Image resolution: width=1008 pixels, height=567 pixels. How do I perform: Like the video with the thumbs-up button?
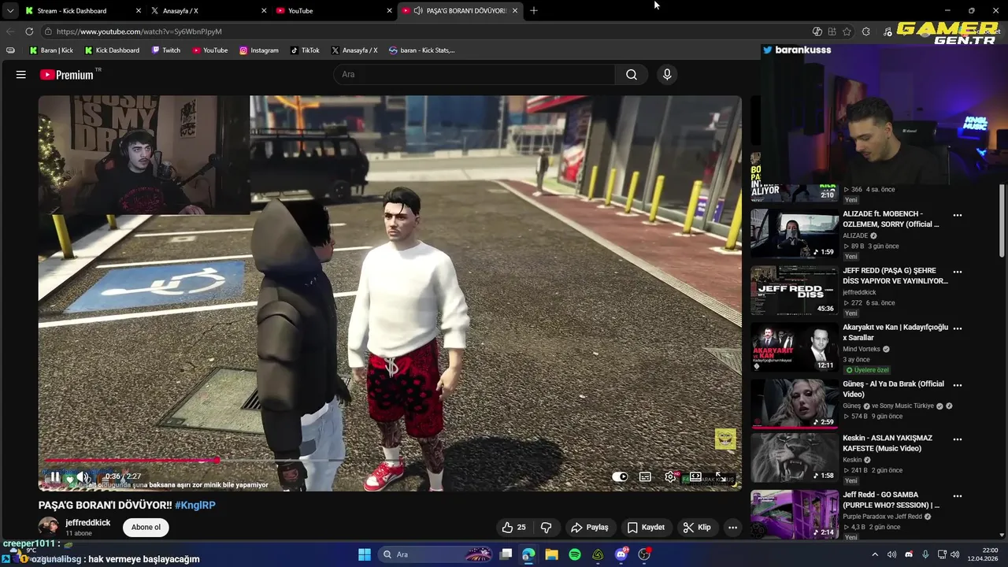[514, 528]
